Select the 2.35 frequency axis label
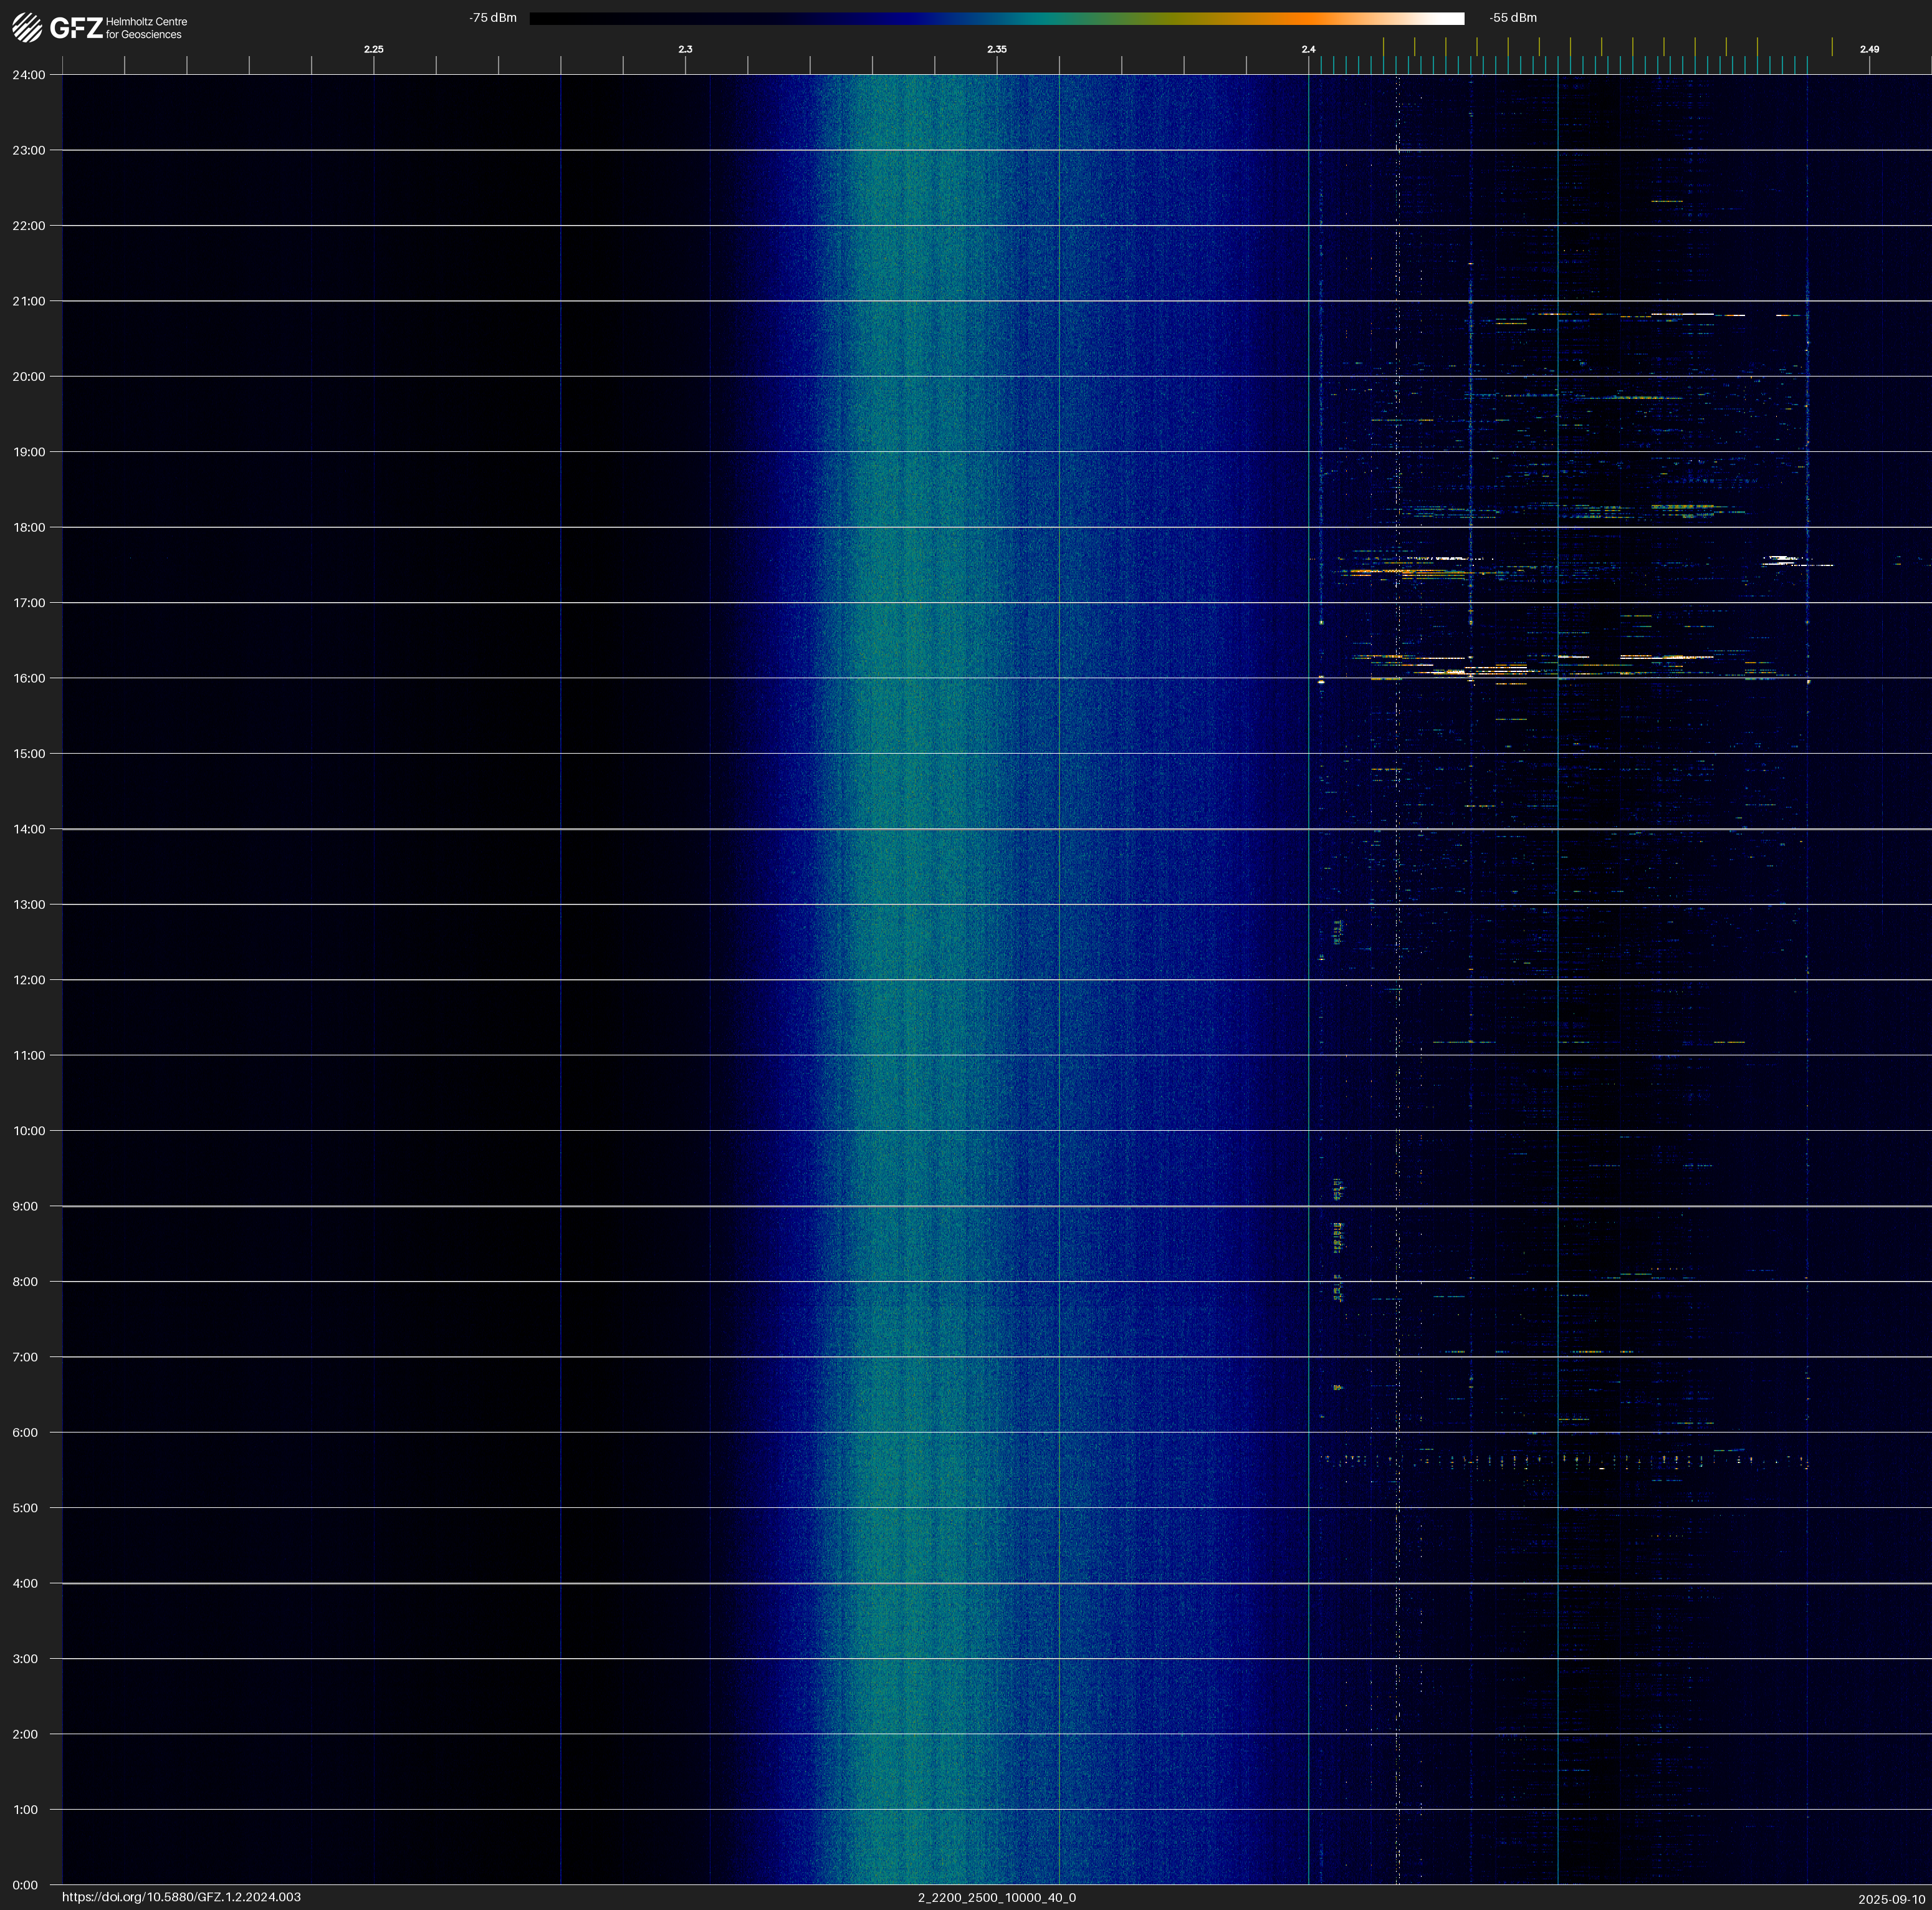Image resolution: width=1932 pixels, height=1910 pixels. click(x=996, y=49)
